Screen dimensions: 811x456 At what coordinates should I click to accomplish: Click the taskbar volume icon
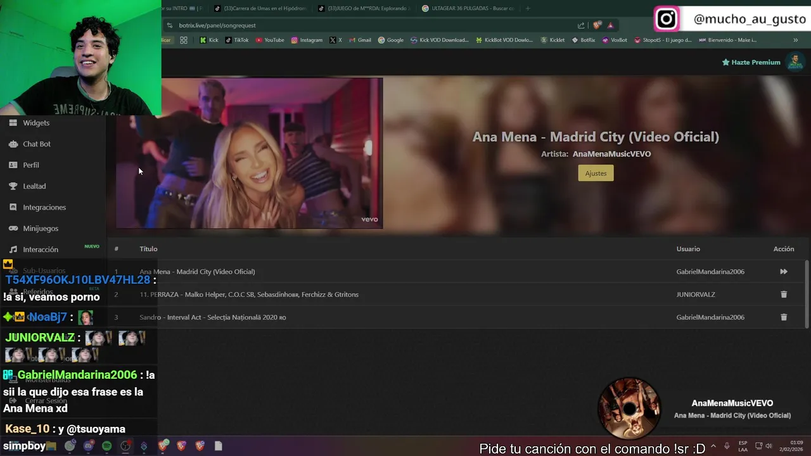click(769, 446)
